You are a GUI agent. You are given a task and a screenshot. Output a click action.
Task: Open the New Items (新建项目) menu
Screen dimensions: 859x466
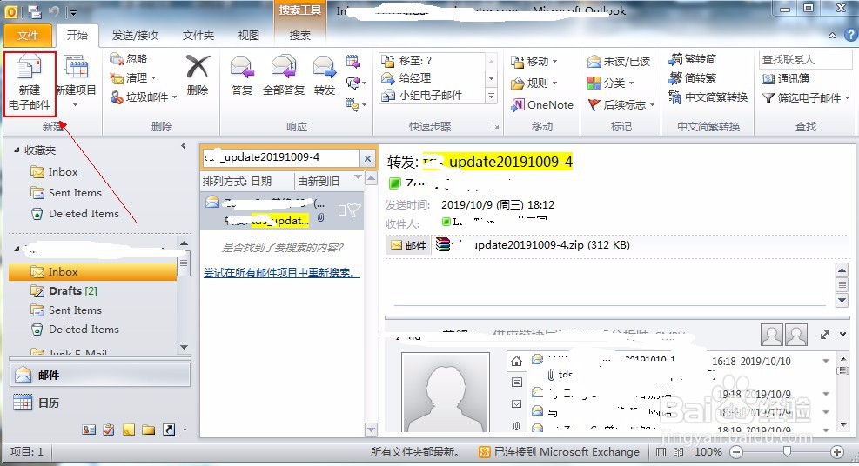tap(76, 82)
